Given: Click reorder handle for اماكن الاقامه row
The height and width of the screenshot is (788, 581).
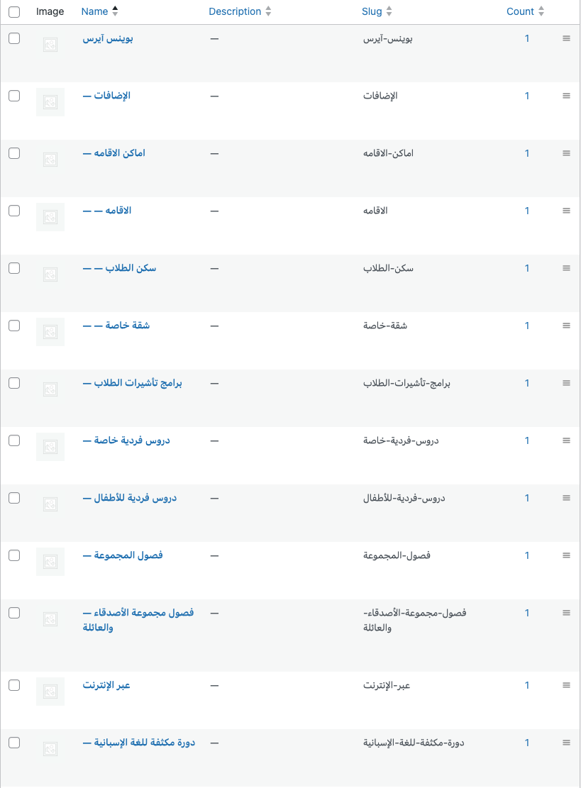Looking at the screenshot, I should tap(566, 153).
